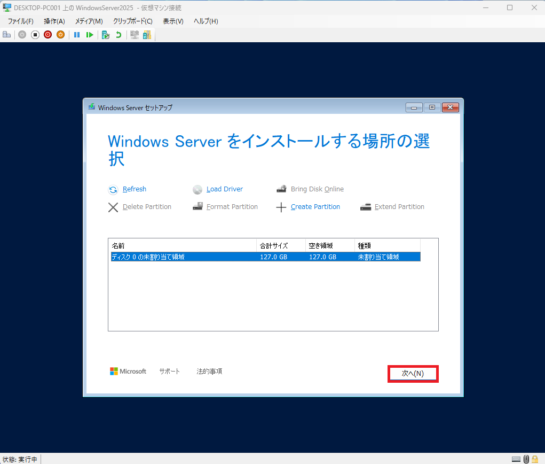Select the ディスク 0 の未割り当て領域 row
545x464 pixels.
pyautogui.click(x=265, y=257)
